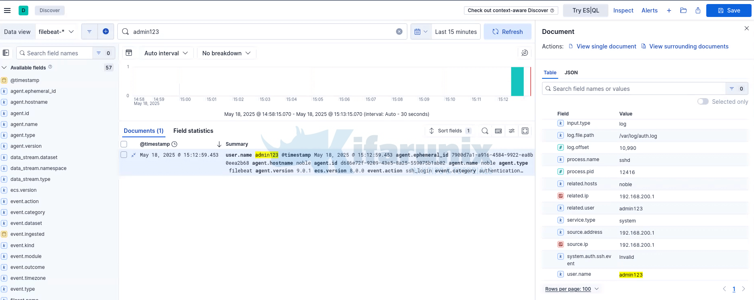Hide the chart using the histogram toggle icon

(x=129, y=53)
